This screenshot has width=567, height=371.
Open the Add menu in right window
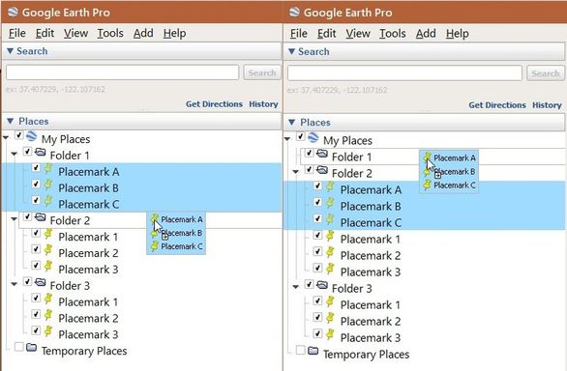[426, 34]
